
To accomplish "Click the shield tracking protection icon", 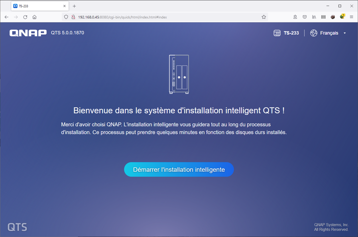I will click(x=66, y=17).
